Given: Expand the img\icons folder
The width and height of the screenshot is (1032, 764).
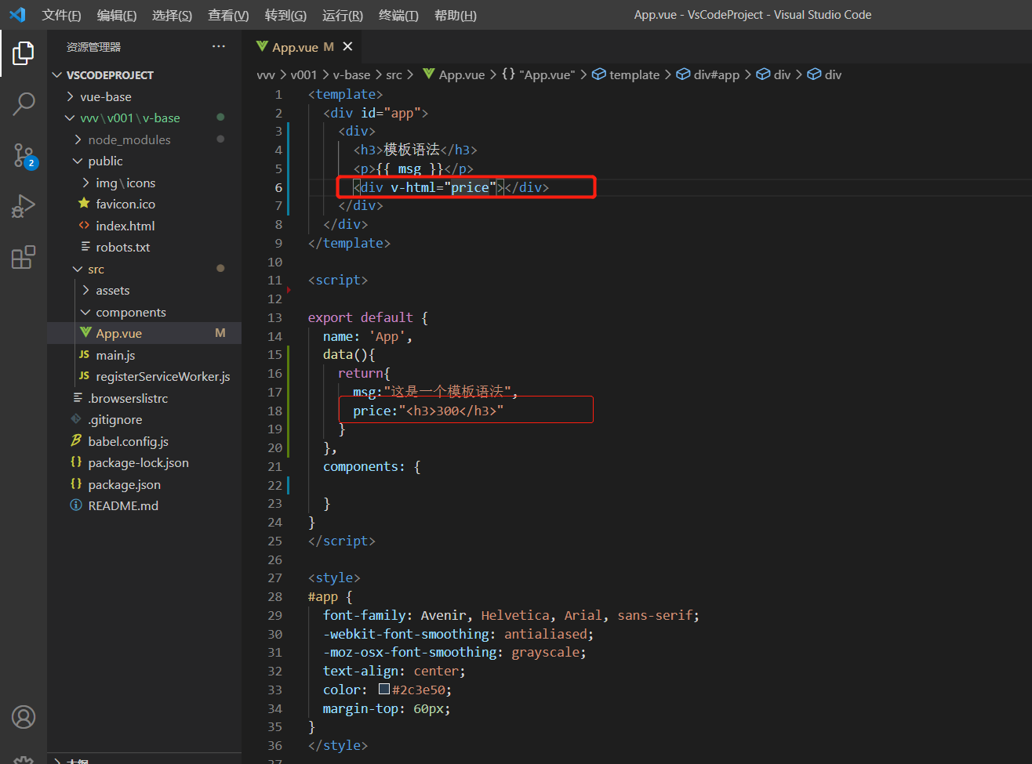Looking at the screenshot, I should (86, 183).
